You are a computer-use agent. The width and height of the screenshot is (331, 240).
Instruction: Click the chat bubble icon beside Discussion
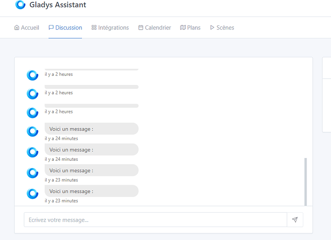51,28
